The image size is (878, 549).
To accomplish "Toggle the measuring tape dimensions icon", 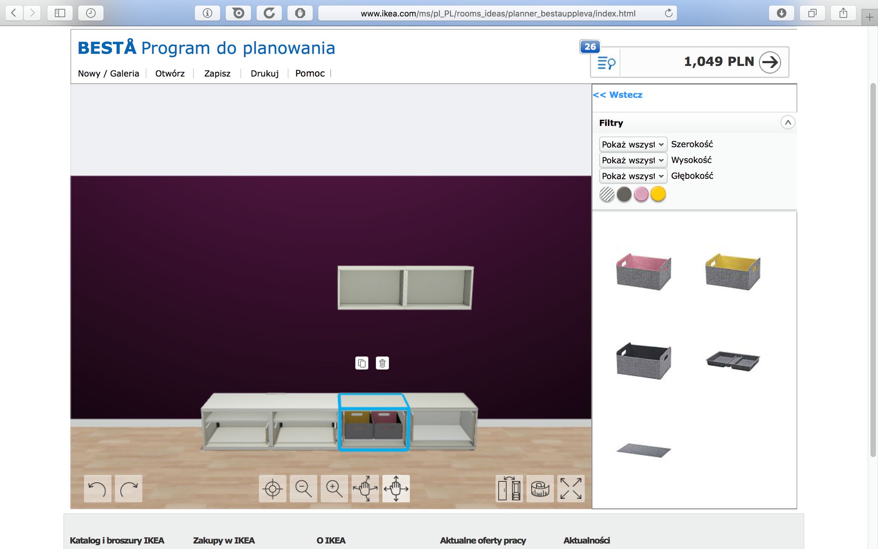I will (x=540, y=488).
